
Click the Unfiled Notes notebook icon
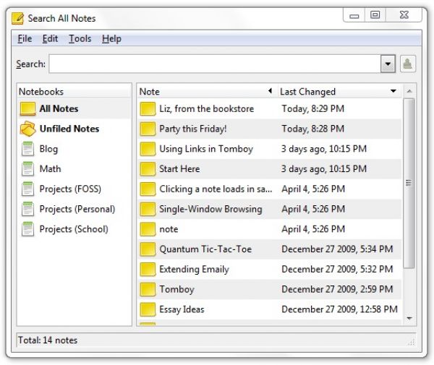pos(28,129)
